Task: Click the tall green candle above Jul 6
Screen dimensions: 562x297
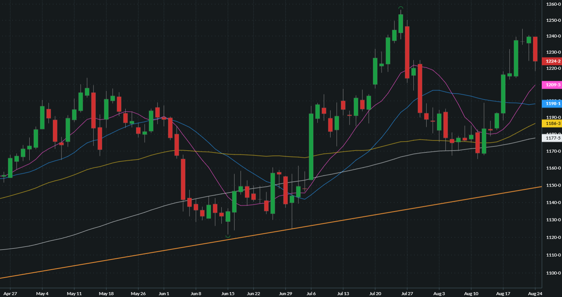Action: (311, 146)
